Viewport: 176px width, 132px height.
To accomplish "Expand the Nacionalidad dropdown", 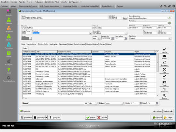I will pyautogui.click(x=126, y=33).
